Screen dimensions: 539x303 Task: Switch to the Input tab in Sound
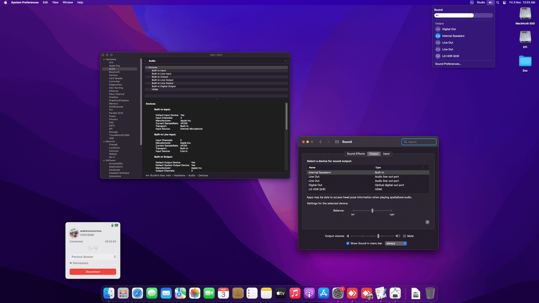tap(386, 154)
